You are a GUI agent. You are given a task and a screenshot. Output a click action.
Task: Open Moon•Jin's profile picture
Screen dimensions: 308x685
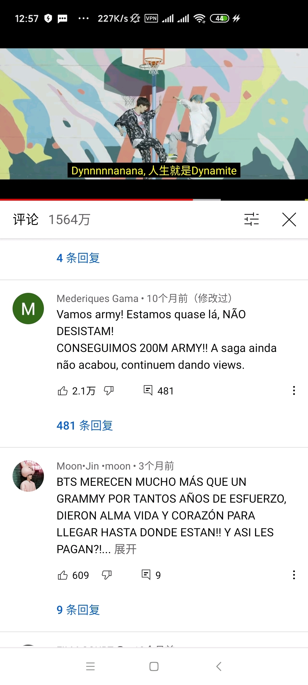click(28, 476)
